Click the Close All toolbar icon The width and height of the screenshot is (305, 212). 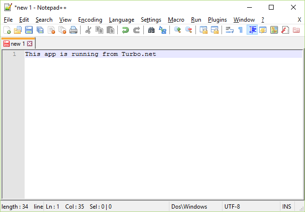[x=62, y=30]
